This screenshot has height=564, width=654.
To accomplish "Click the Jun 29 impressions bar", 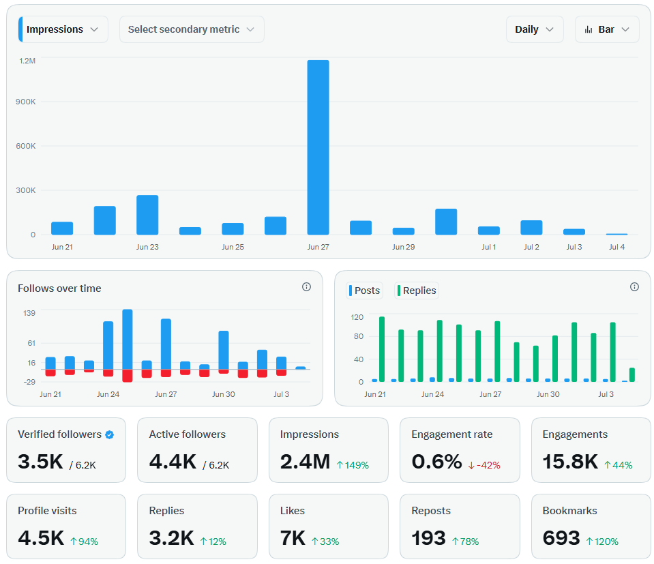I will [x=403, y=231].
